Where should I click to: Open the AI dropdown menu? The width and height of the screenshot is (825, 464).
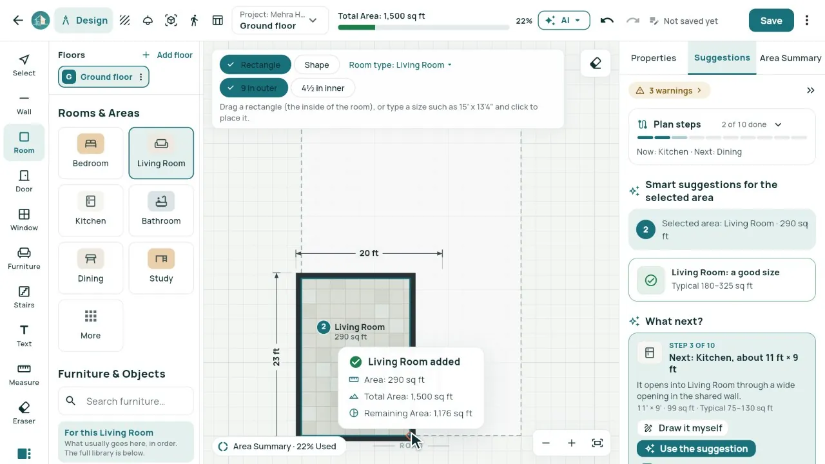564,21
